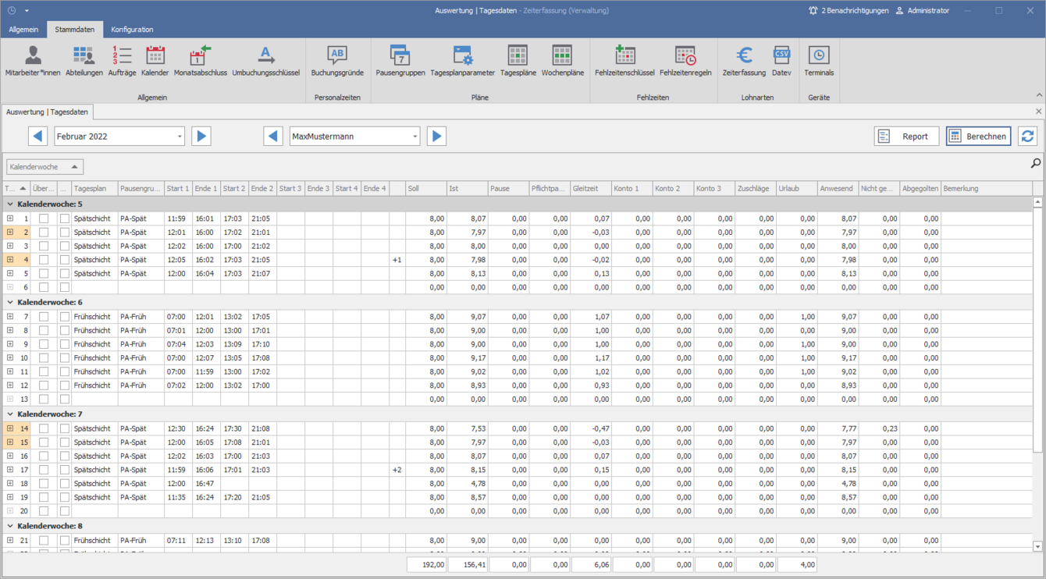Open Terminals in the ribbon

coord(819,61)
